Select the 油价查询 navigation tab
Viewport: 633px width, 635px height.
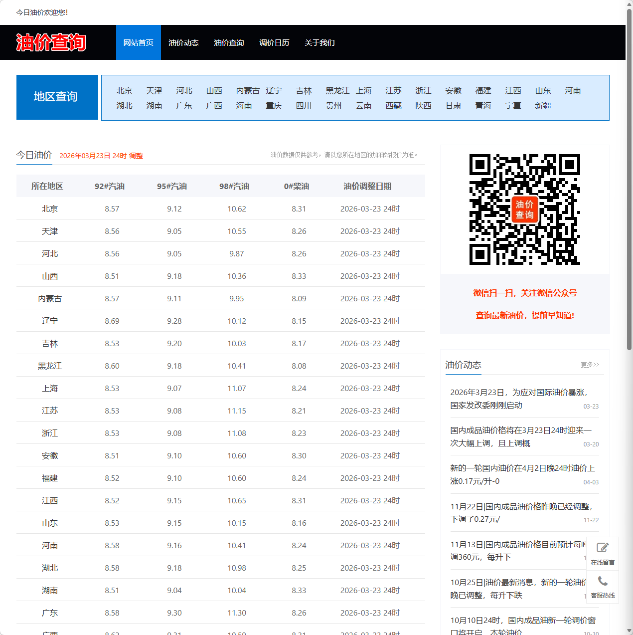[x=229, y=42]
